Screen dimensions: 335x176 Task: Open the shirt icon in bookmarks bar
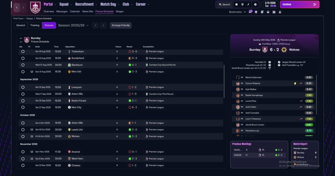[x=256, y=12]
